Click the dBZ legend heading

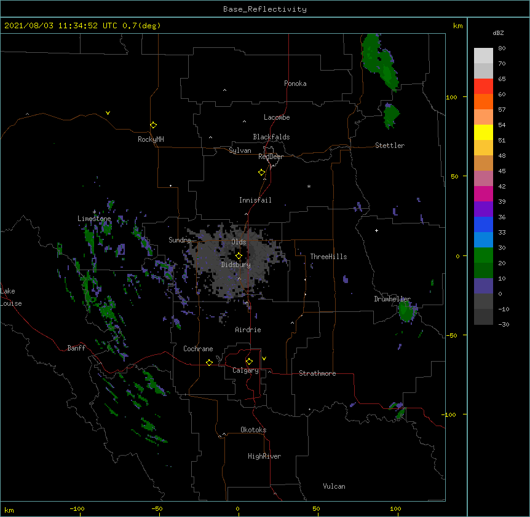click(x=498, y=33)
